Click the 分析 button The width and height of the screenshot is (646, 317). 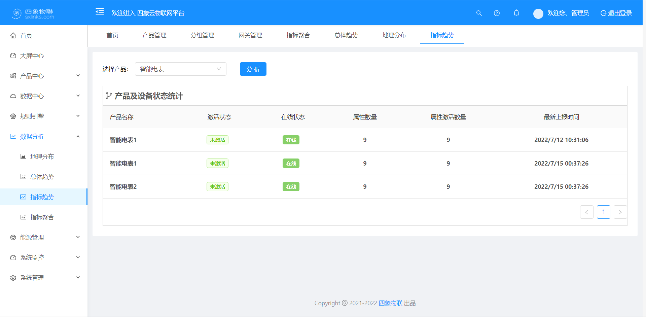[x=253, y=69]
